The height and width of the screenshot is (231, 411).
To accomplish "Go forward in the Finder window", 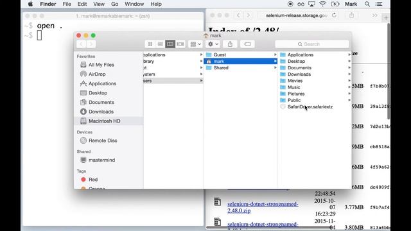I will pos(91,44).
